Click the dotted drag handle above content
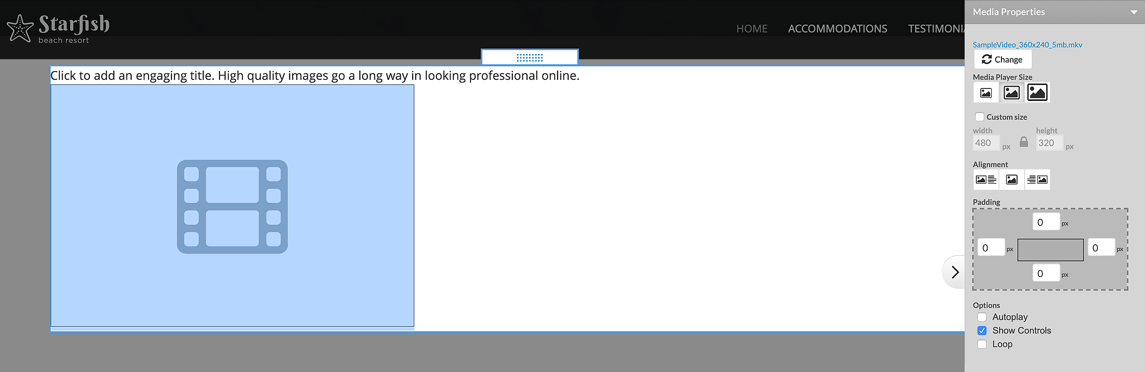 coord(530,58)
